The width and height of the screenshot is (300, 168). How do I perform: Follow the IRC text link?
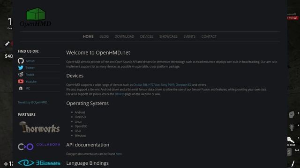point(28,88)
